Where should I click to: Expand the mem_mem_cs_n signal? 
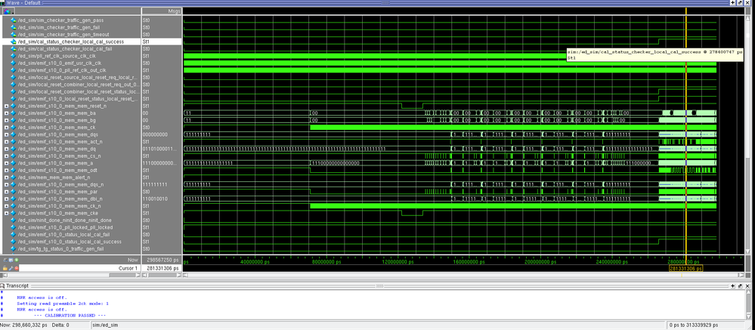(6, 156)
